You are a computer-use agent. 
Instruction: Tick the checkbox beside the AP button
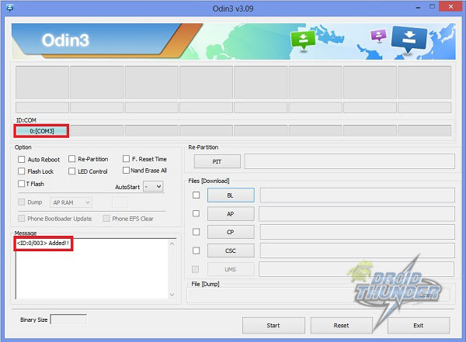click(196, 213)
